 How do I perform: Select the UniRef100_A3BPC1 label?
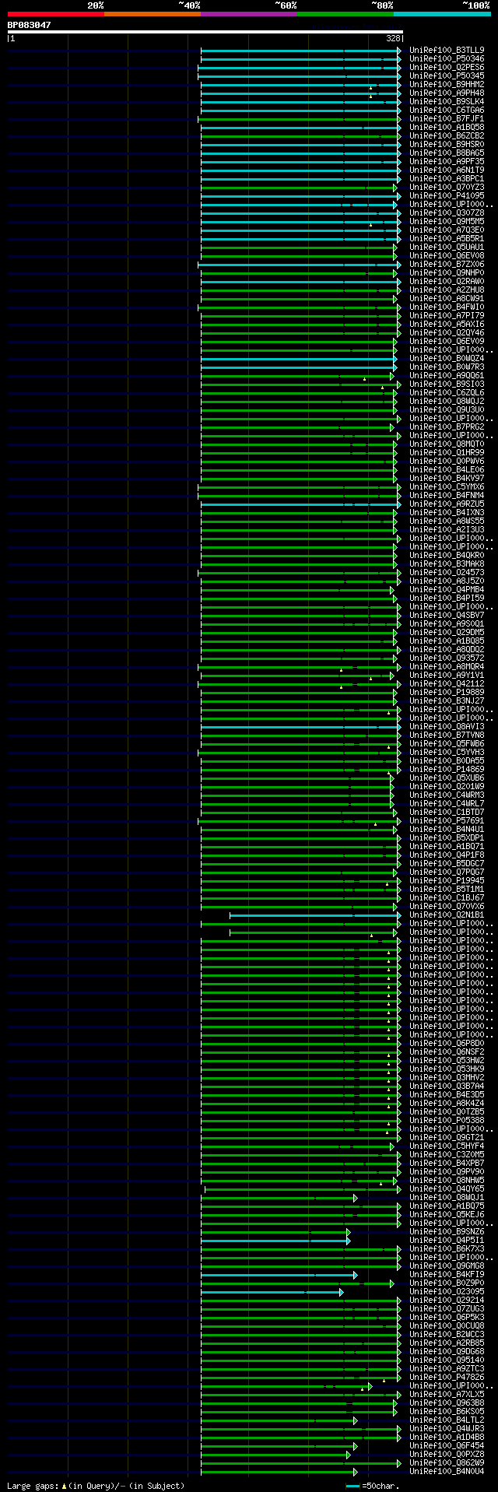point(447,178)
